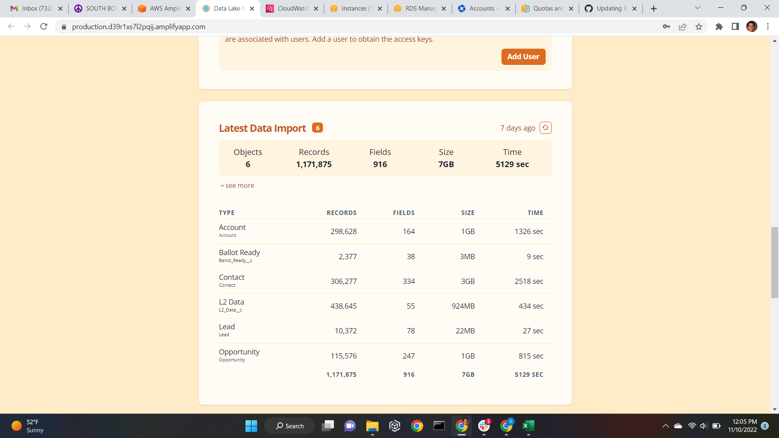Screen dimensions: 779x438
Task: Click the Chrome profile avatar
Action: [752, 27]
